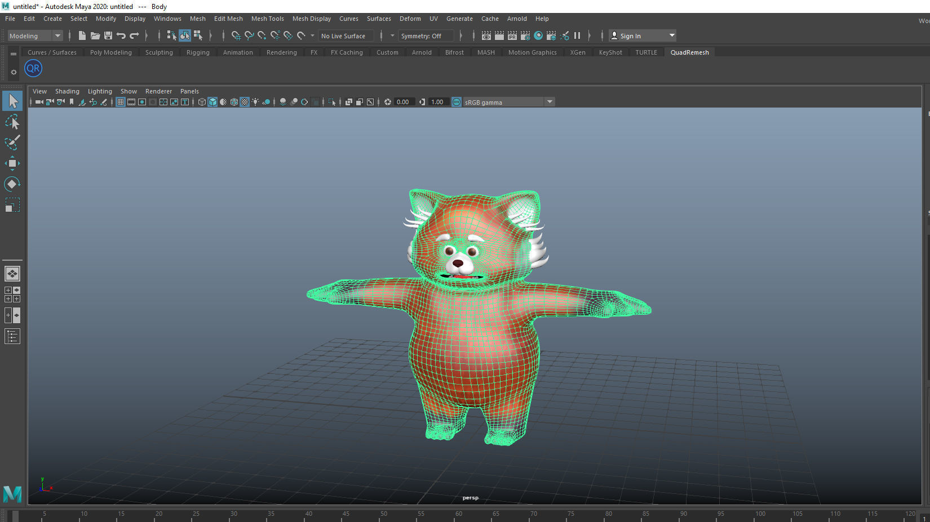This screenshot has height=522, width=930.
Task: Toggle snap to grids
Action: [x=236, y=35]
